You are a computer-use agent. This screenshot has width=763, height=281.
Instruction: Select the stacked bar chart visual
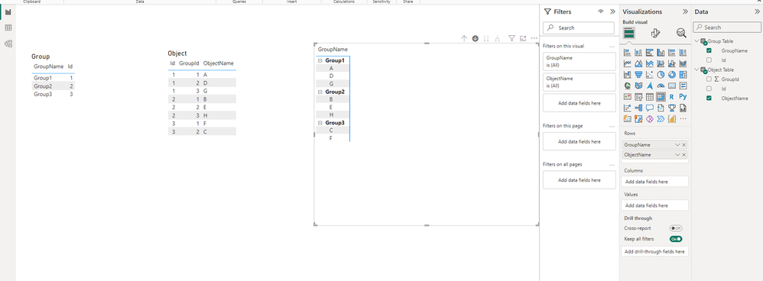tap(627, 53)
